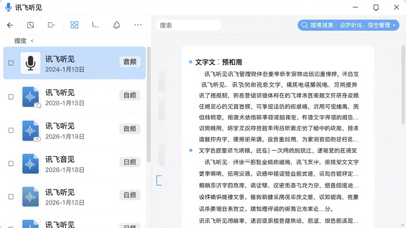
Task: Click into the 搜索 search field
Action: (x=188, y=25)
